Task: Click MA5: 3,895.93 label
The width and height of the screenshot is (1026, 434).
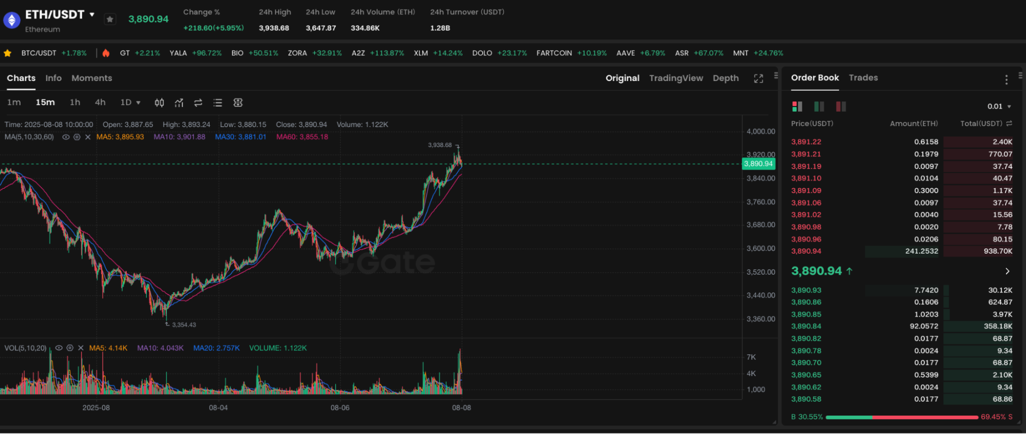Action: 120,137
